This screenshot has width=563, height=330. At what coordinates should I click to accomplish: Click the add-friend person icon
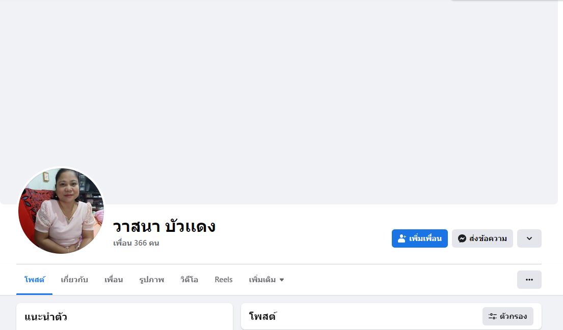[x=402, y=238]
